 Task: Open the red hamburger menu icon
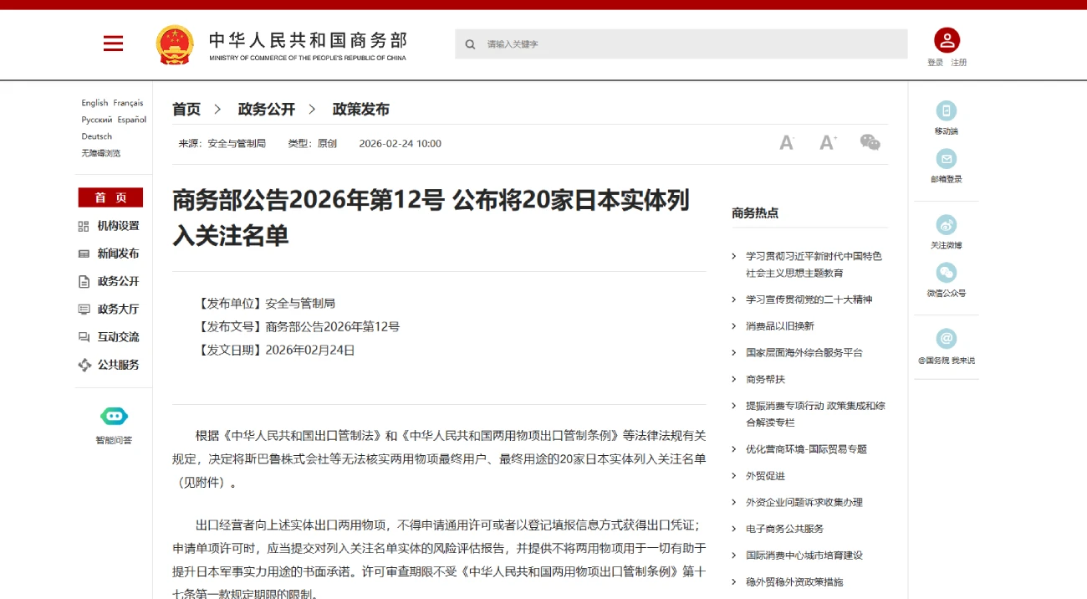tap(113, 44)
